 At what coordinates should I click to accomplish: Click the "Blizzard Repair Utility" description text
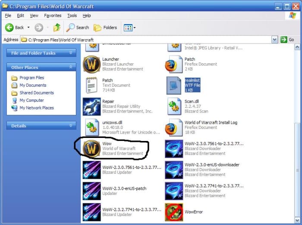tap(121, 106)
